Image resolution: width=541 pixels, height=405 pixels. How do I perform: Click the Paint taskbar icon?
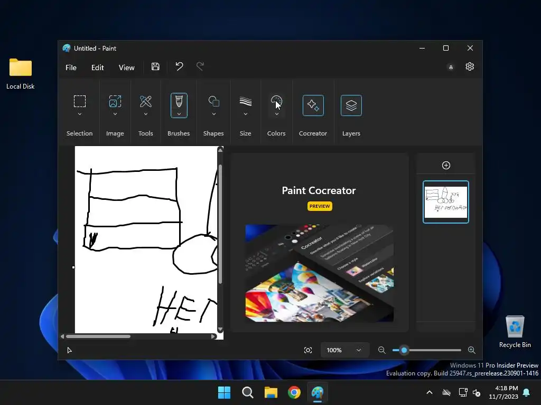pyautogui.click(x=318, y=392)
